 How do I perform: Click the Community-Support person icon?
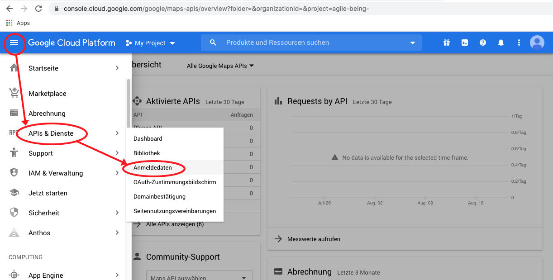click(x=137, y=256)
